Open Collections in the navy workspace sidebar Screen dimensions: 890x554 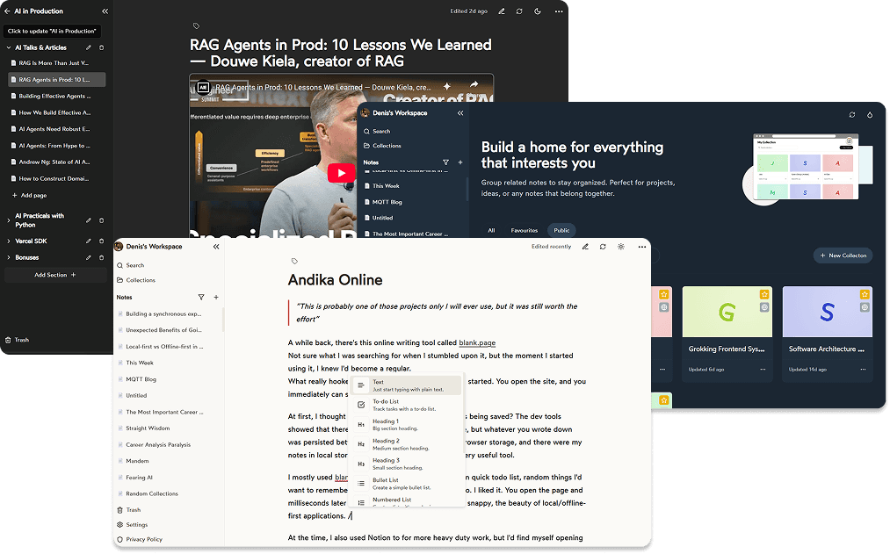point(382,147)
